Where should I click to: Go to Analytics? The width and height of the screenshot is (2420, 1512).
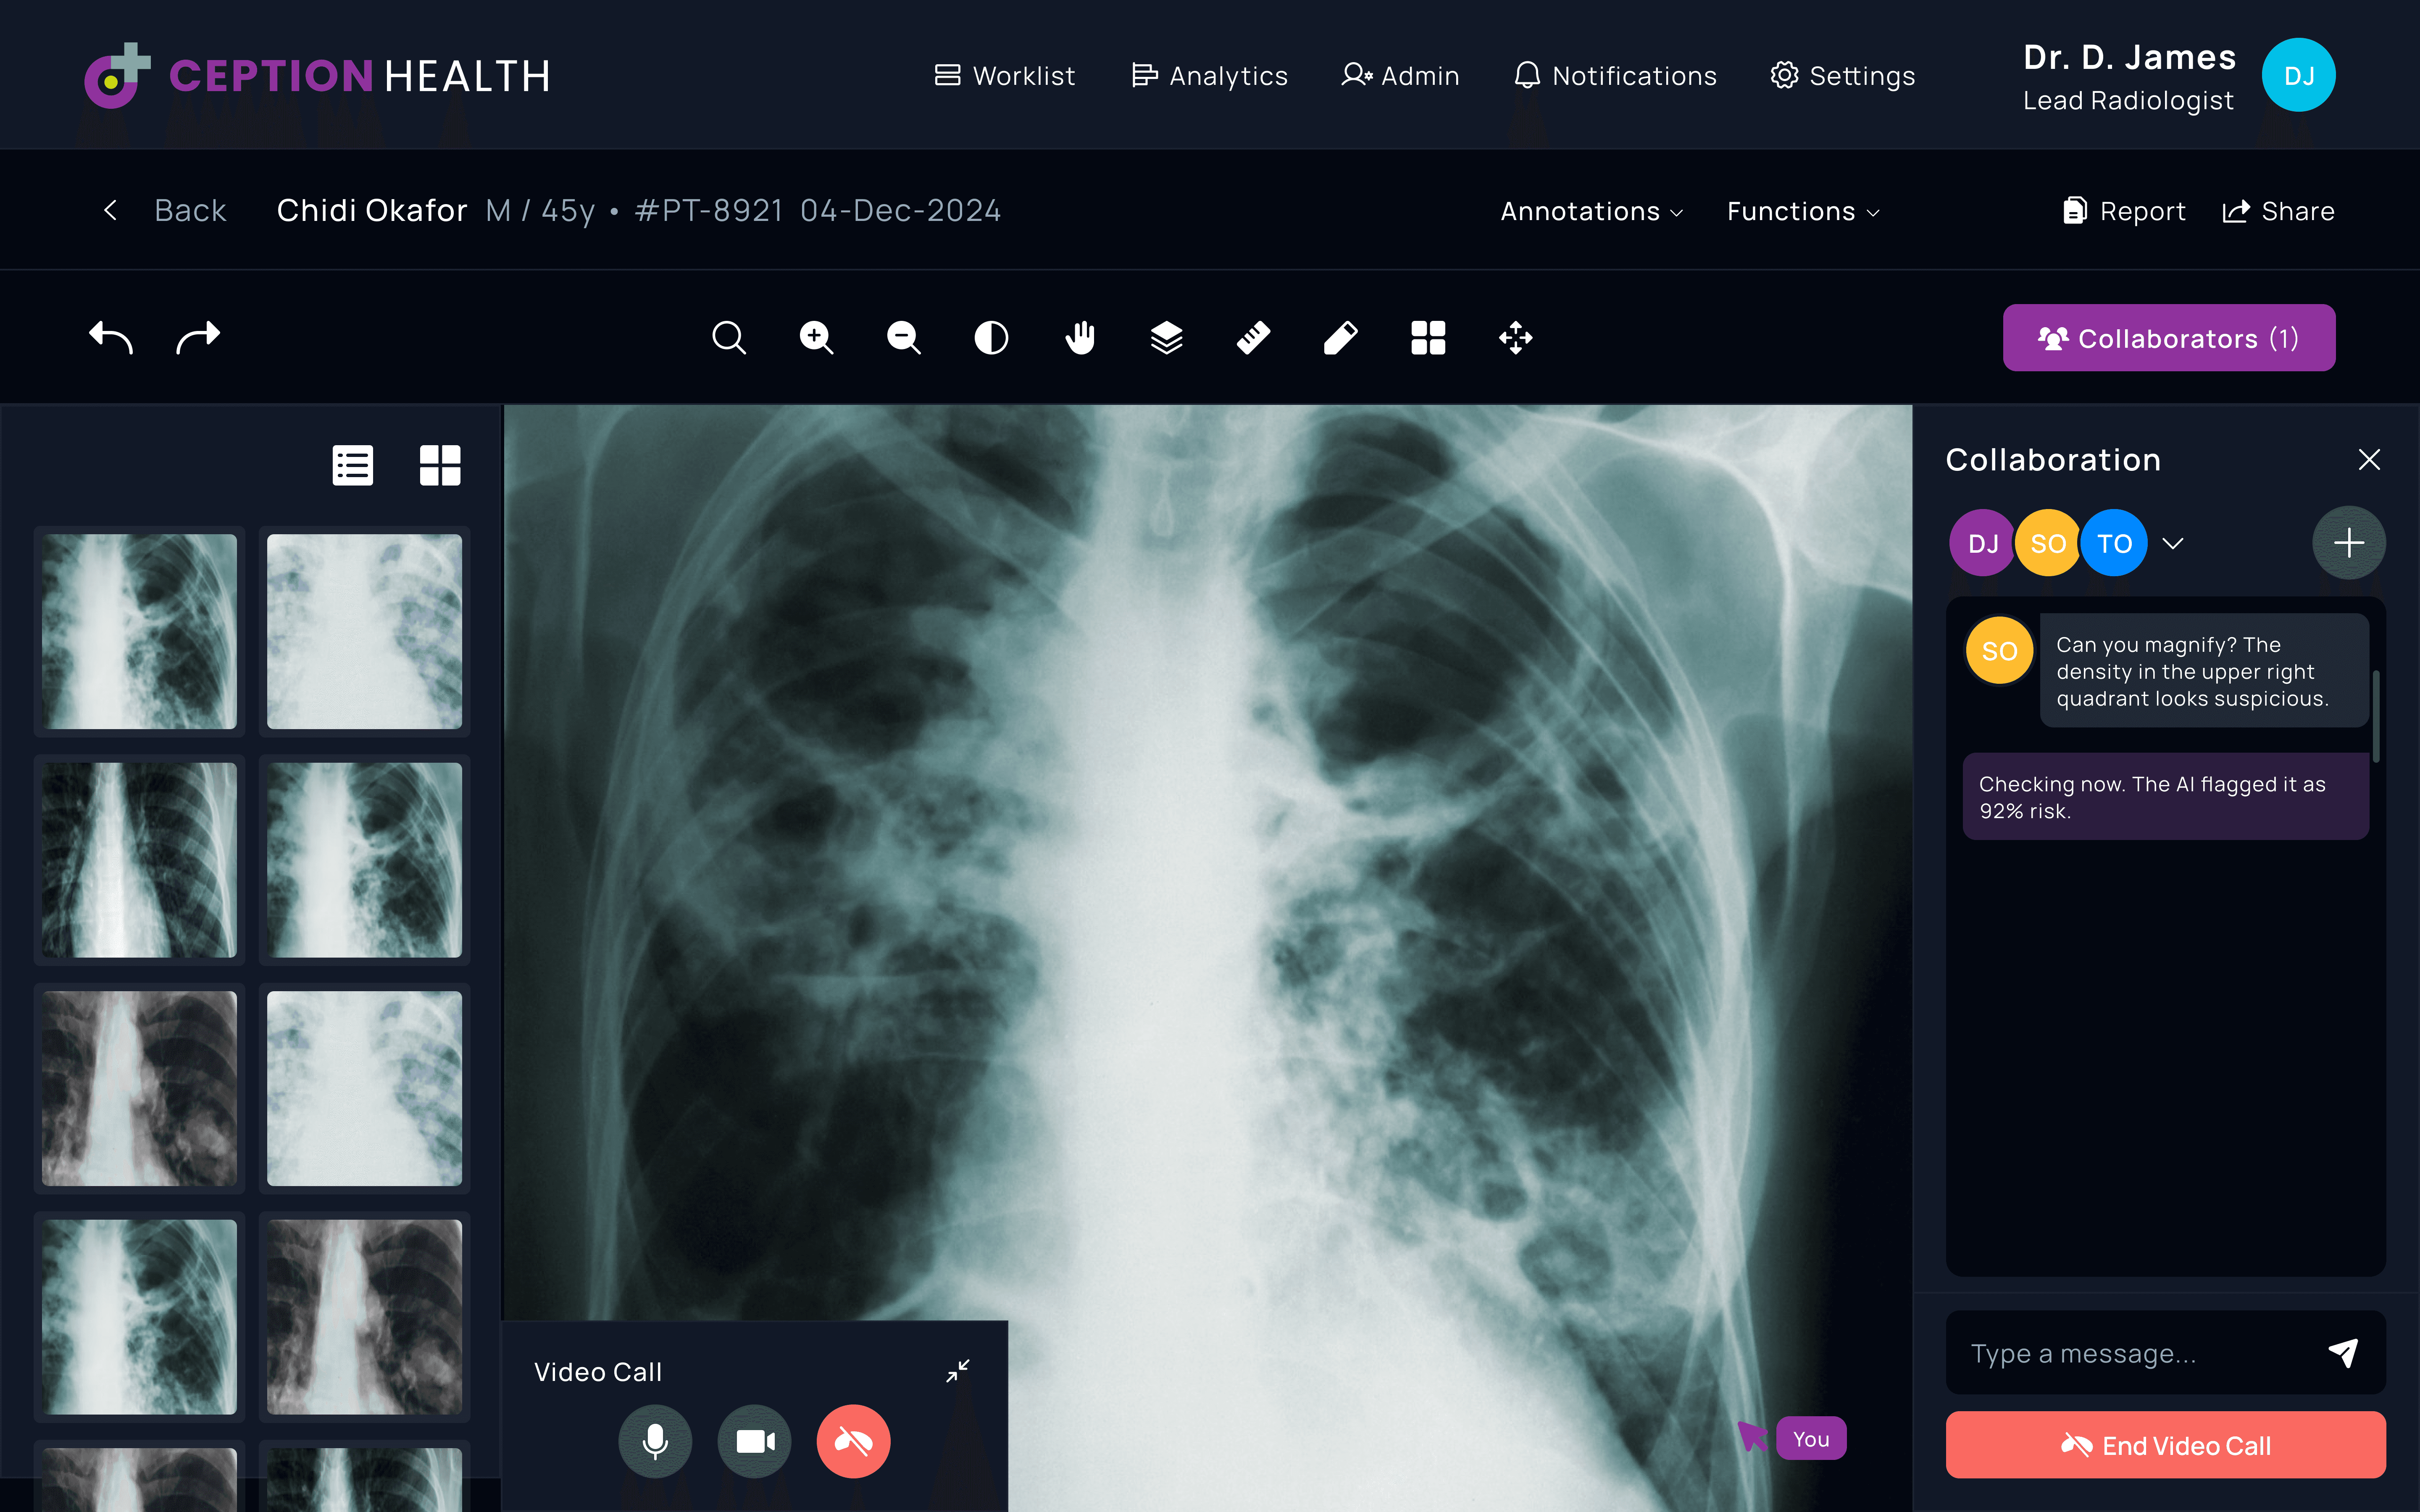[x=1209, y=76]
